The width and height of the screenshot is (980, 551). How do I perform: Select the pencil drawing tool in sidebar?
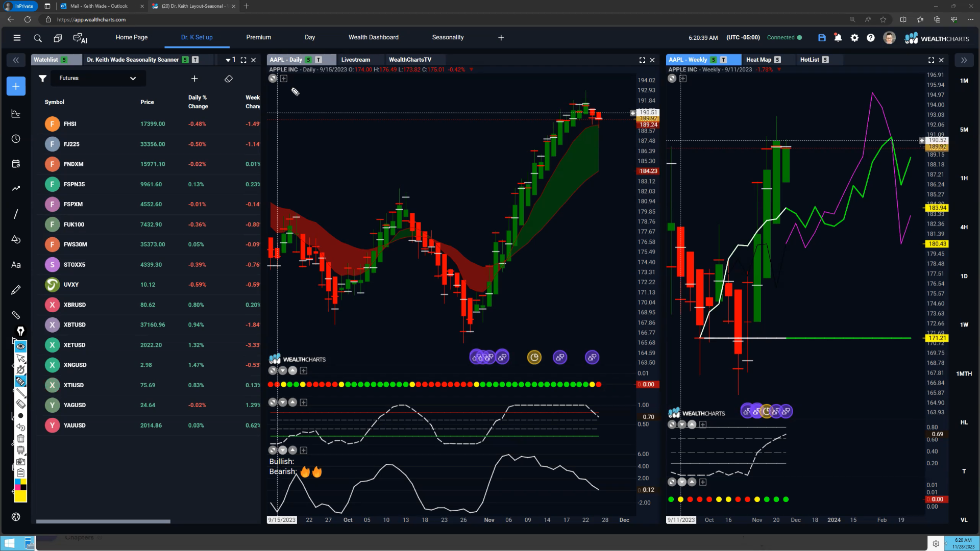click(16, 290)
